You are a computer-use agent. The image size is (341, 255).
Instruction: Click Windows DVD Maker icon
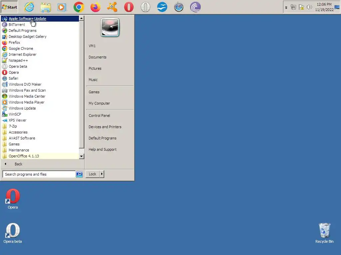pyautogui.click(x=5, y=84)
